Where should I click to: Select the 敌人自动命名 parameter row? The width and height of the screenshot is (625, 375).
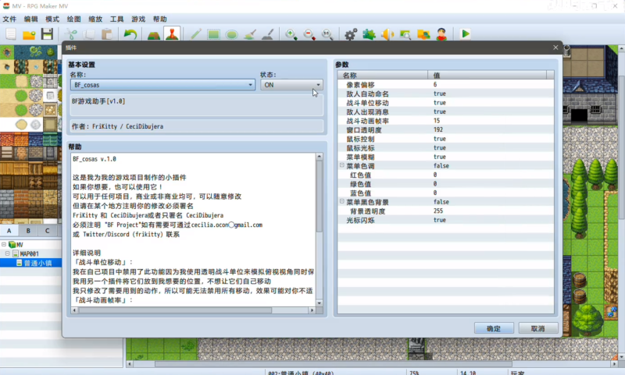[445, 94]
